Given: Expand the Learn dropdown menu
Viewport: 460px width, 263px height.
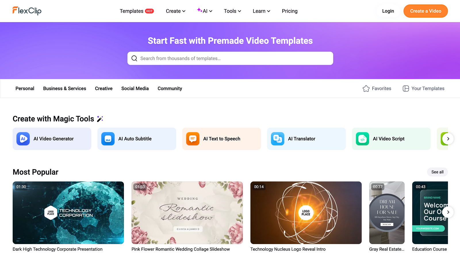Looking at the screenshot, I should 262,11.
